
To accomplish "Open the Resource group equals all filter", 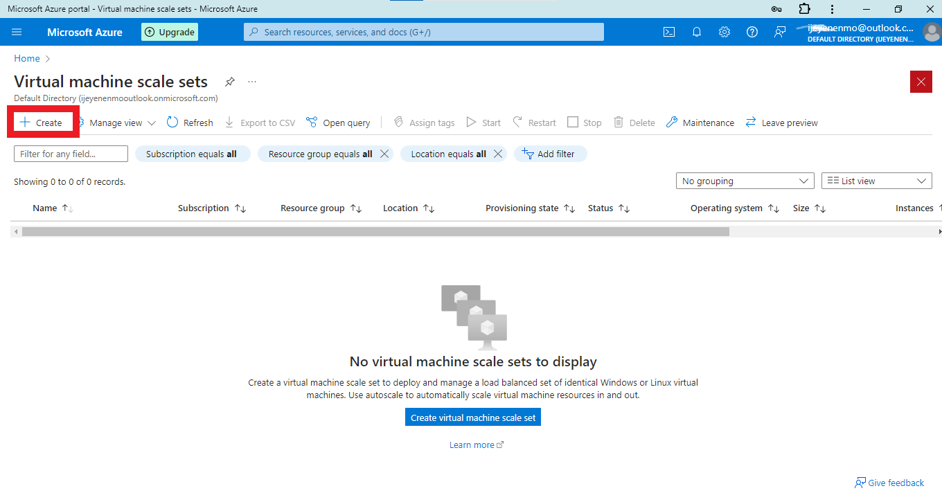I will [320, 154].
